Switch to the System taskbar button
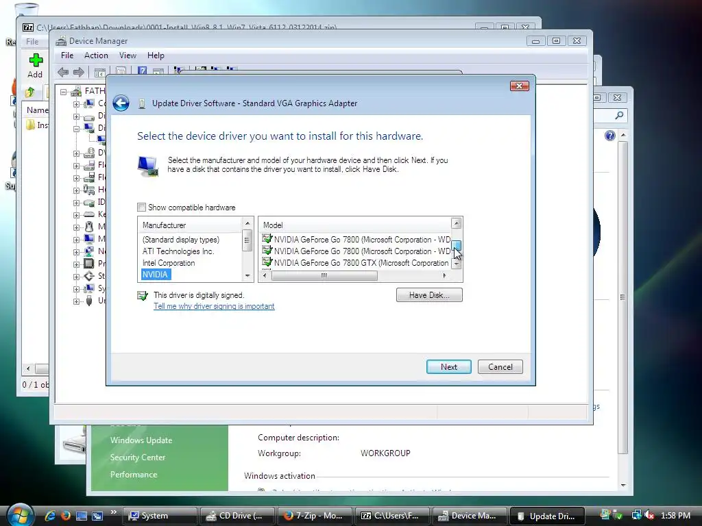Image resolution: width=702 pixels, height=526 pixels. coord(160,516)
